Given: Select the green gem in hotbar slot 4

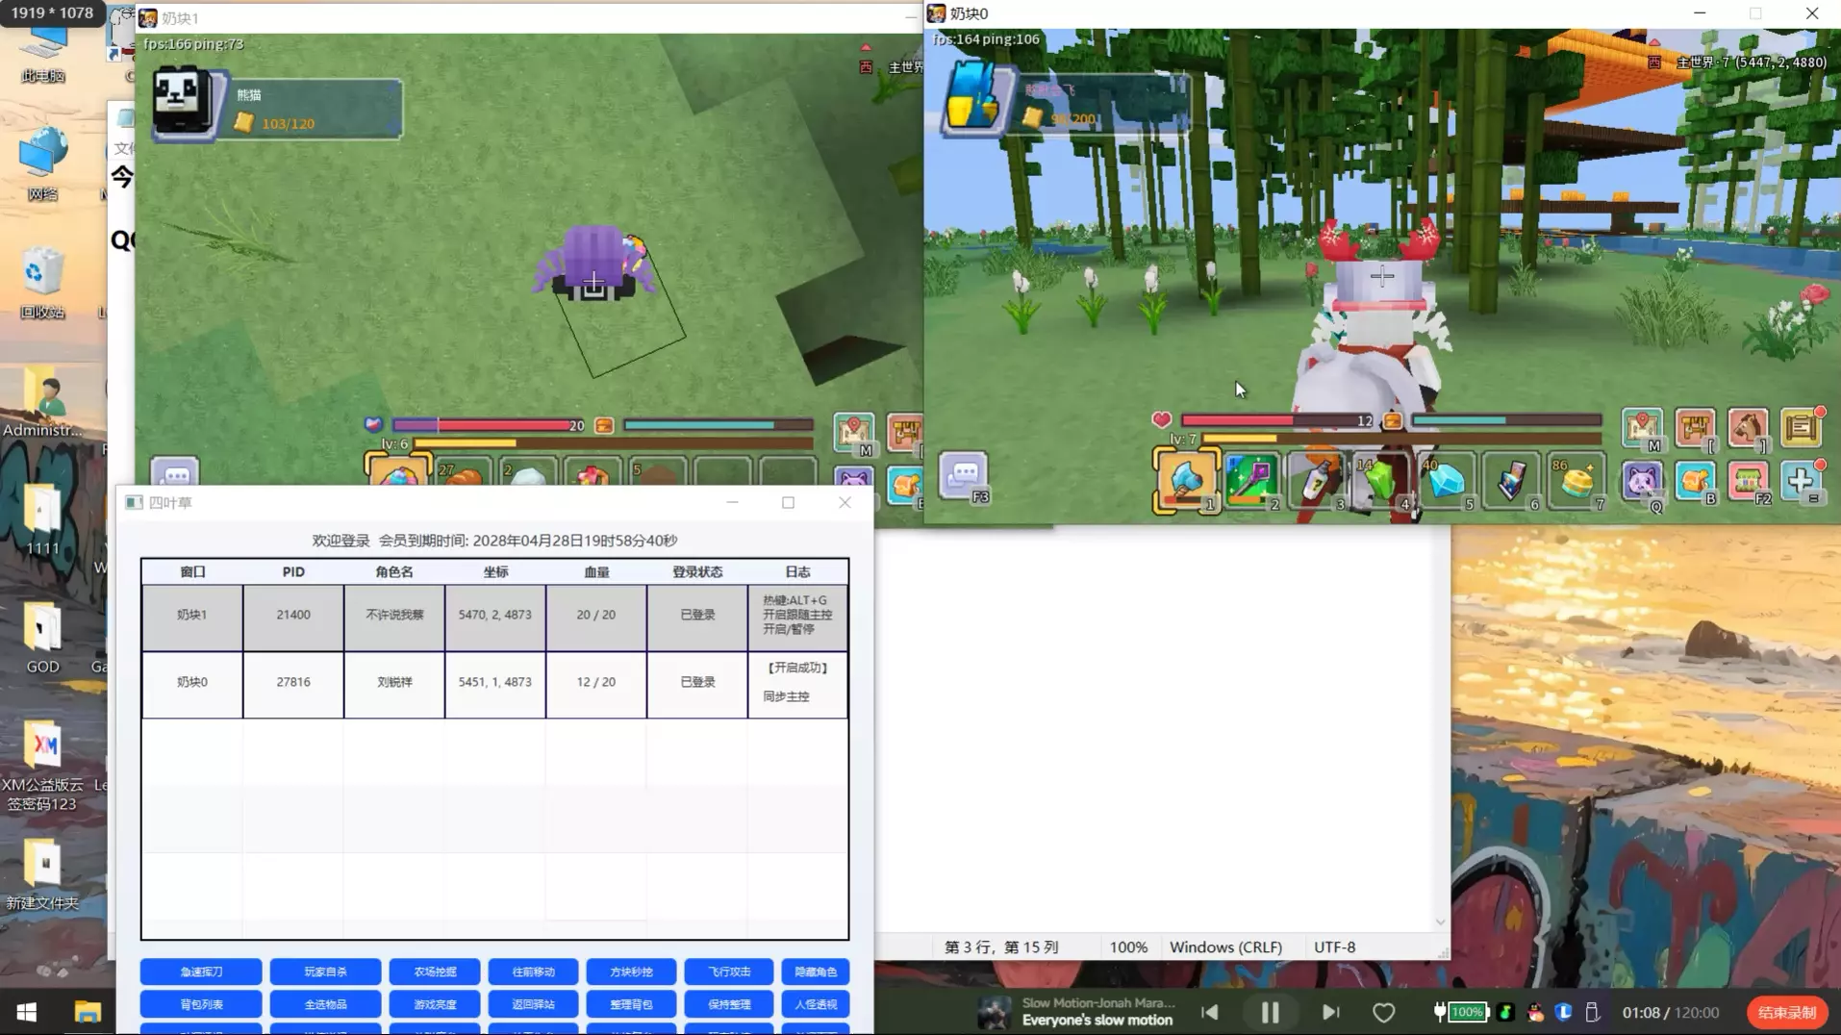Looking at the screenshot, I should [1382, 481].
